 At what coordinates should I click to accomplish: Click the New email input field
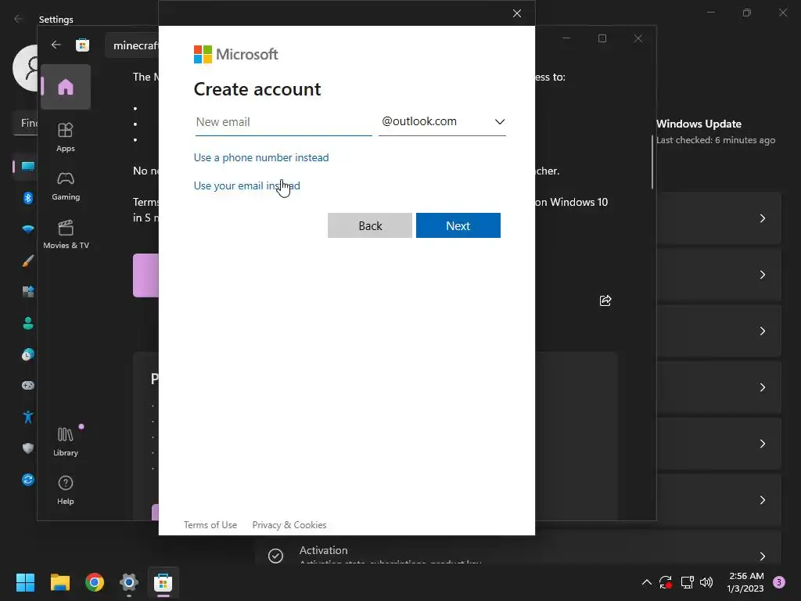[x=283, y=122]
